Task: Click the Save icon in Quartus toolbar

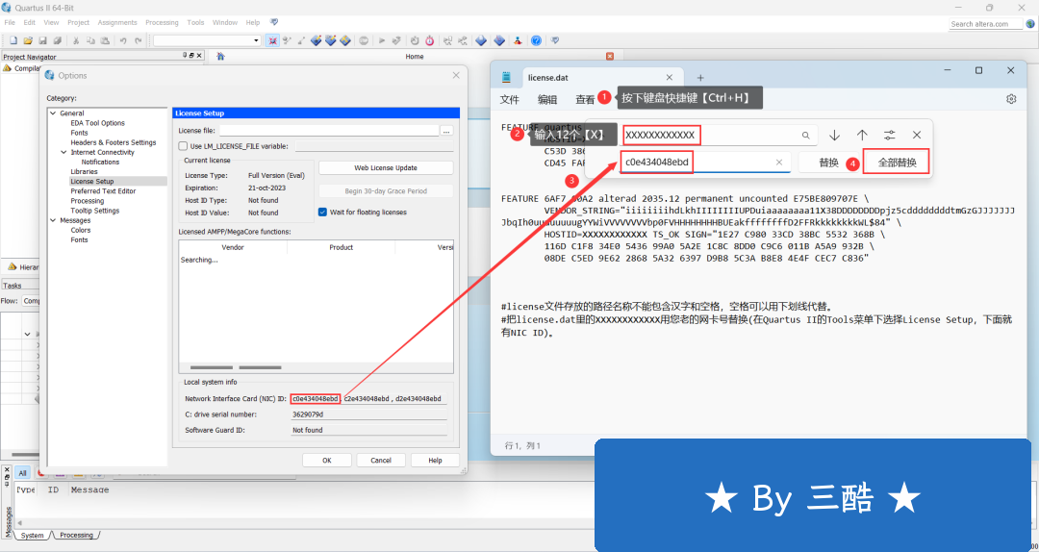Action: coord(43,40)
